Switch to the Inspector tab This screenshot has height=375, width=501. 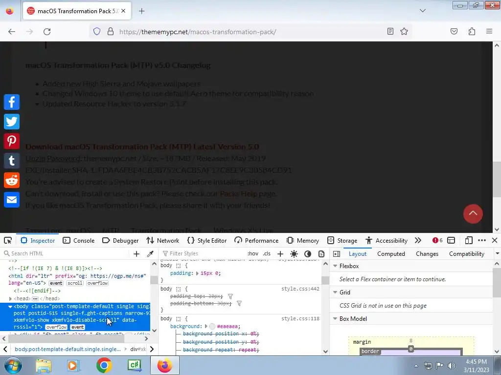pos(38,240)
